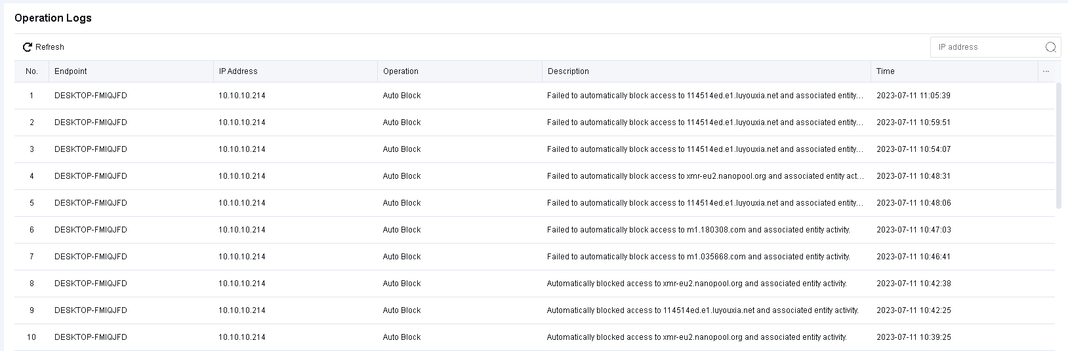Click the IP Address column header
This screenshot has height=351, width=1068.
[x=238, y=71]
